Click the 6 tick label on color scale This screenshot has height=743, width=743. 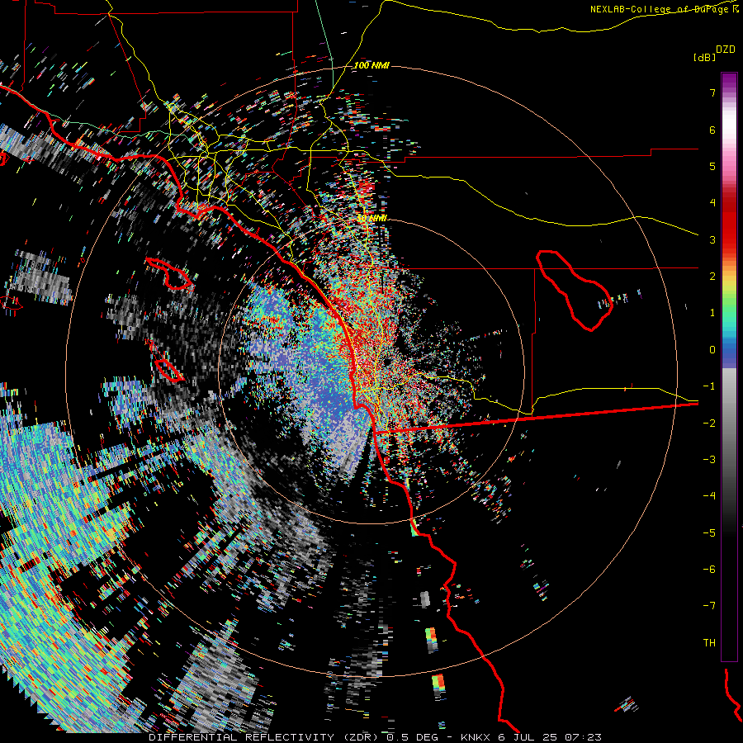tap(712, 130)
